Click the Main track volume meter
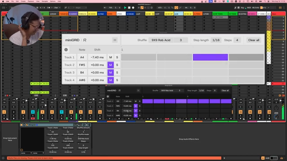The image size is (287, 161). pos(283,110)
